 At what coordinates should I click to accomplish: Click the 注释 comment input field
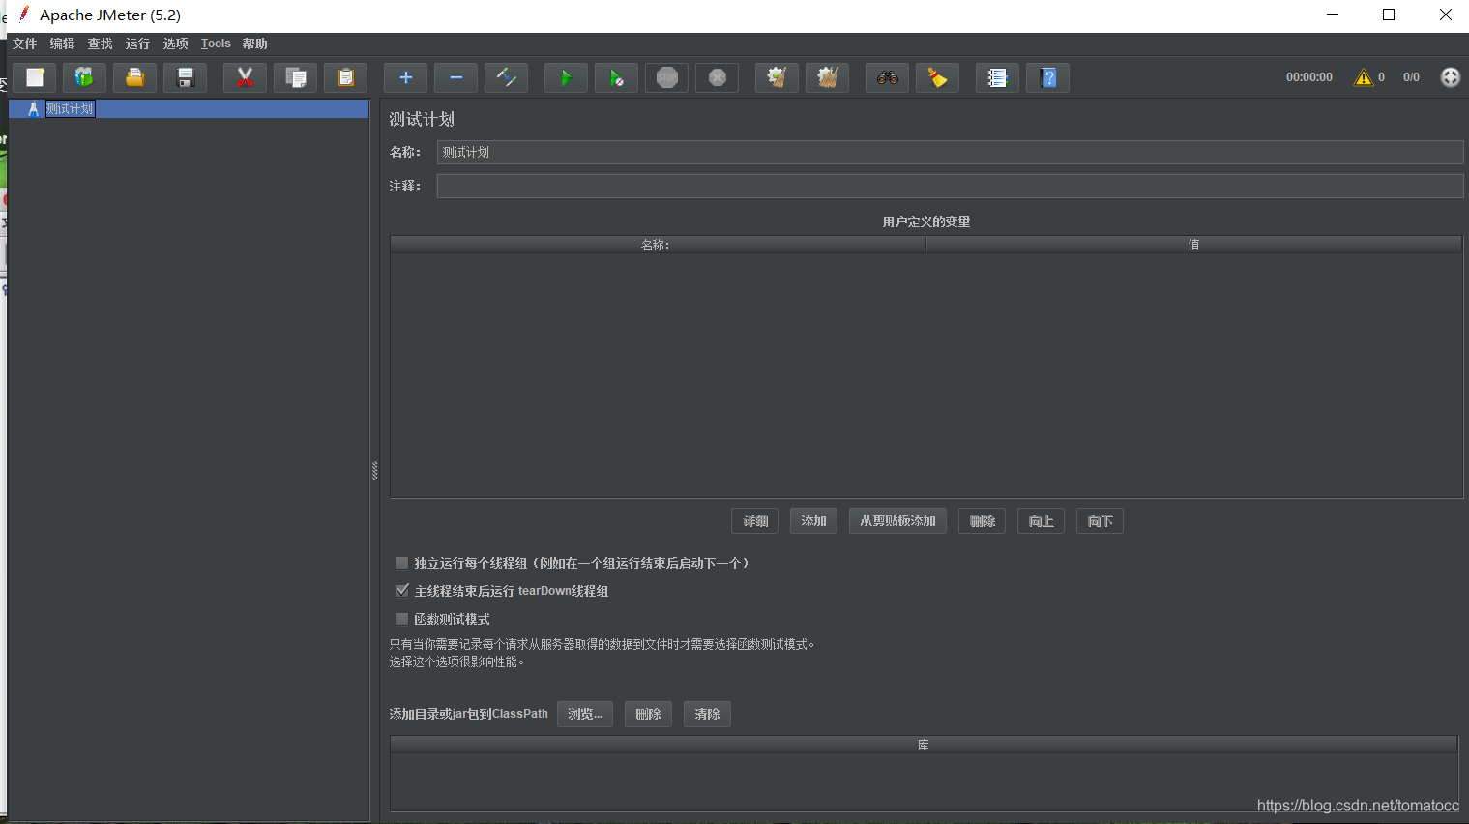(x=950, y=186)
